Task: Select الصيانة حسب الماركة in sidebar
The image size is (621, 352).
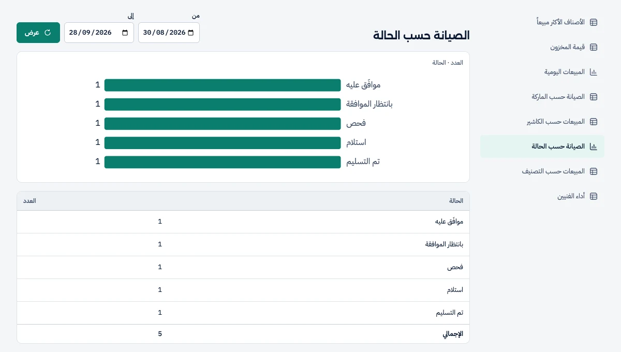Action: pyautogui.click(x=542, y=97)
